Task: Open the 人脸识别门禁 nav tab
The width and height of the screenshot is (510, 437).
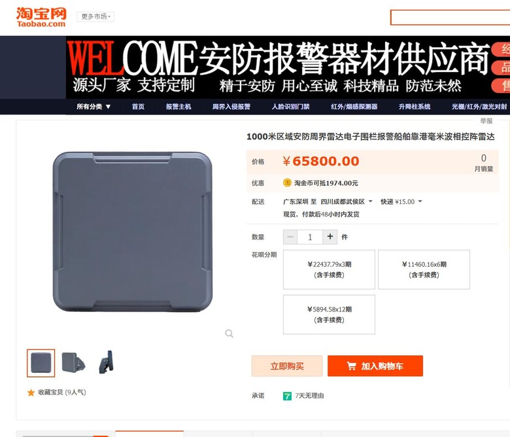Action: pos(291,107)
